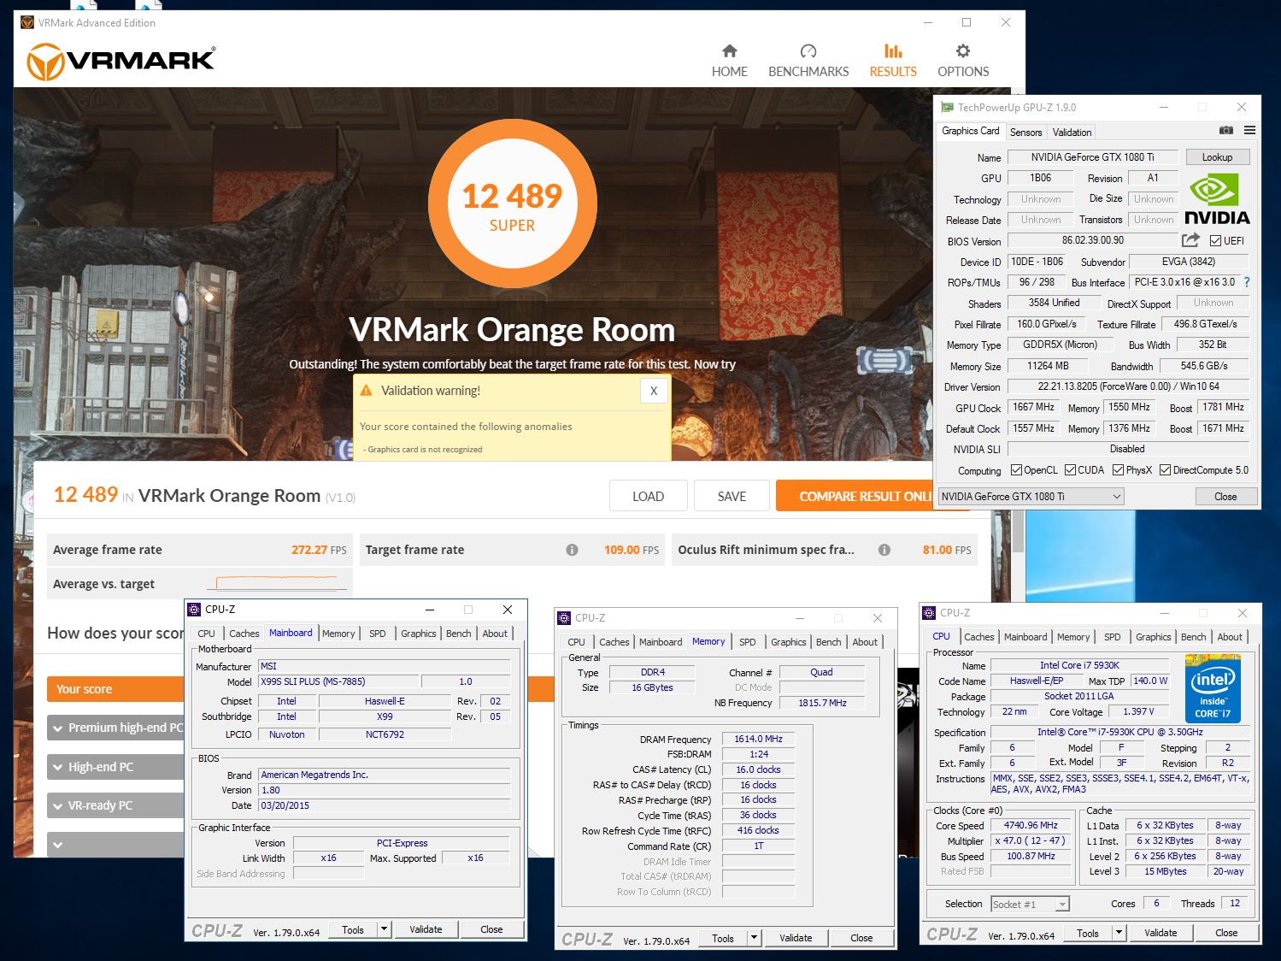Click the SAVE button in VRMark
1281x961 pixels.
732,496
